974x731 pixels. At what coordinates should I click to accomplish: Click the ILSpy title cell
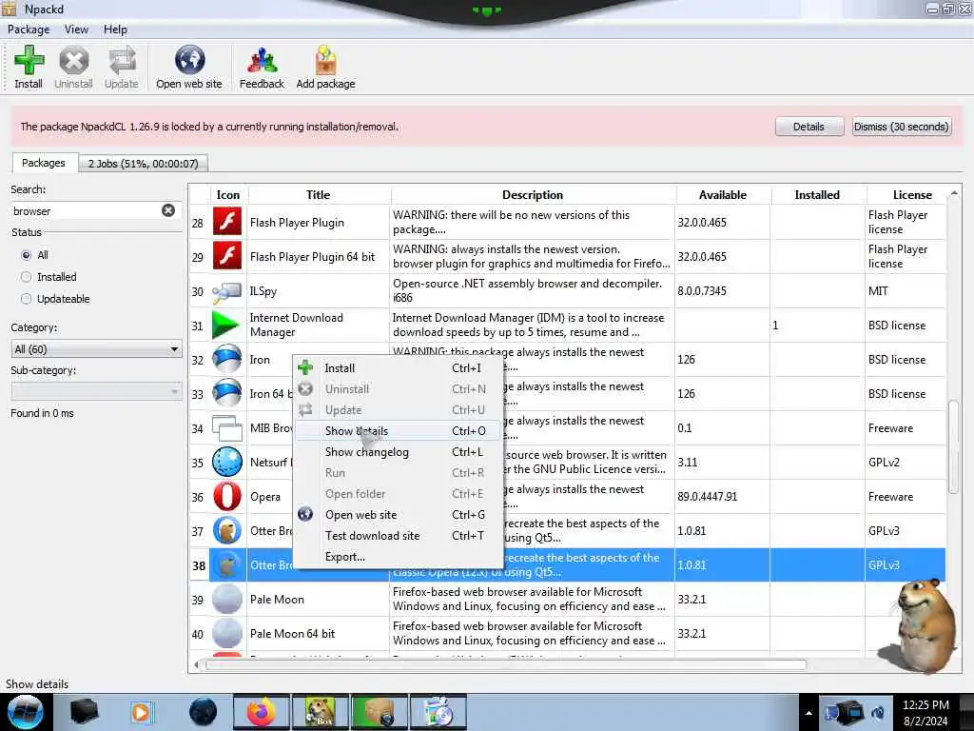319,291
